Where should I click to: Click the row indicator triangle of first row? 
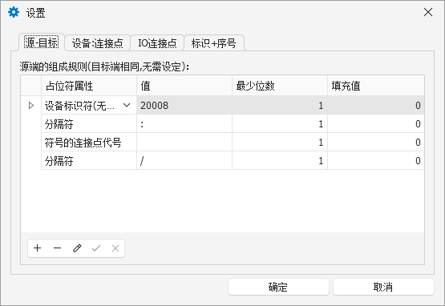[x=31, y=106]
